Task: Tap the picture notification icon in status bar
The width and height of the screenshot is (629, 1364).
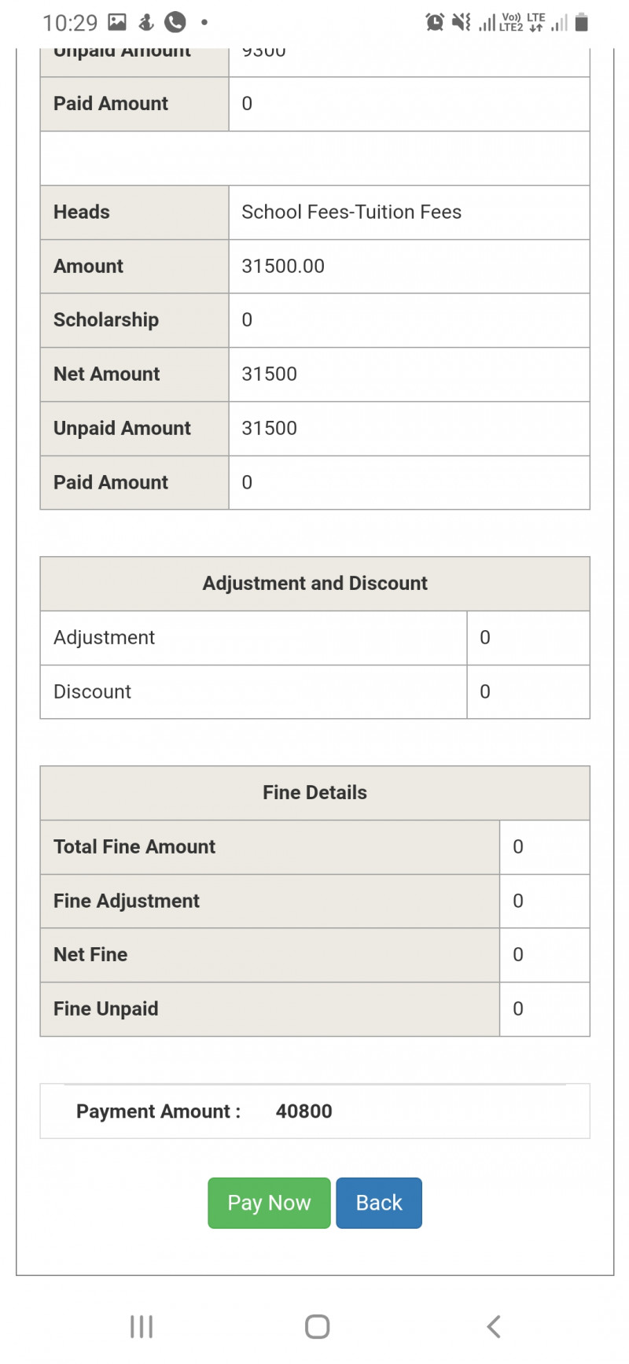Action: [x=117, y=22]
